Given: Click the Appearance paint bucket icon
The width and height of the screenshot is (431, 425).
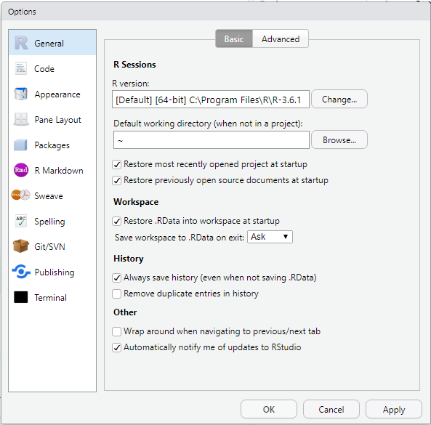Looking at the screenshot, I should 21,94.
